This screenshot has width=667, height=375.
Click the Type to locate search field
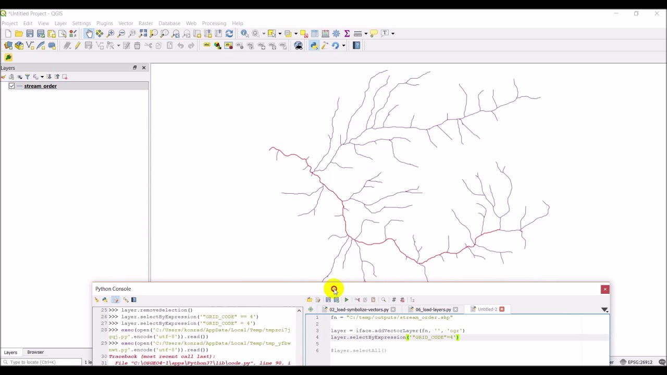(x=42, y=362)
